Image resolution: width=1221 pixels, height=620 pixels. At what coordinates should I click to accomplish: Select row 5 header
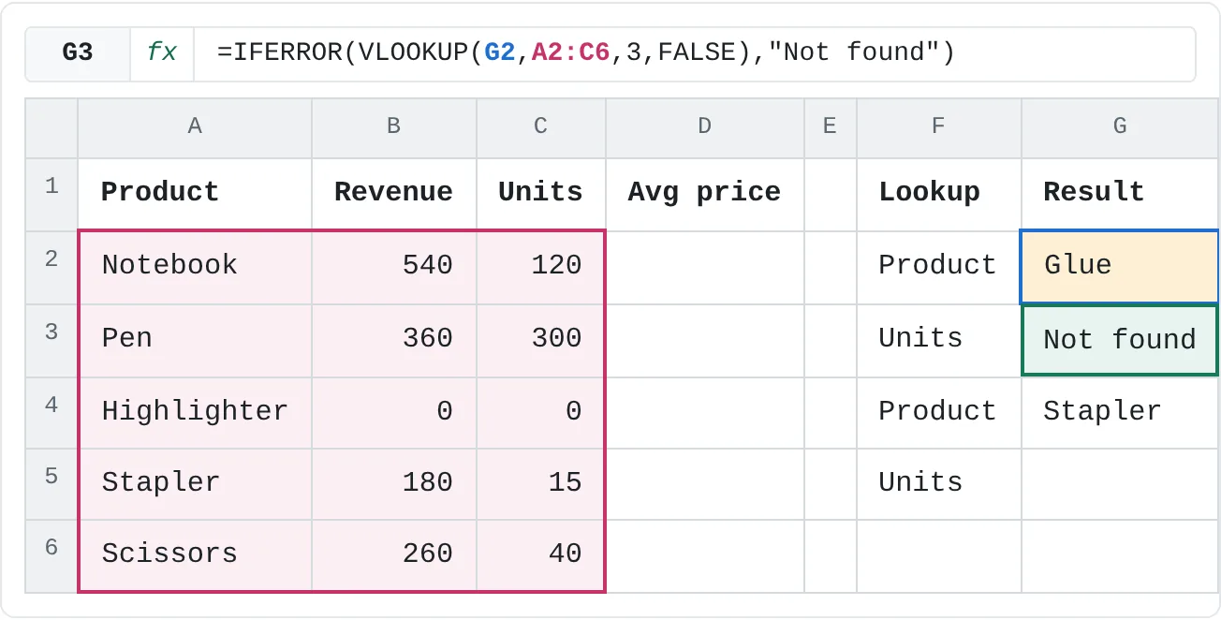pyautogui.click(x=51, y=484)
